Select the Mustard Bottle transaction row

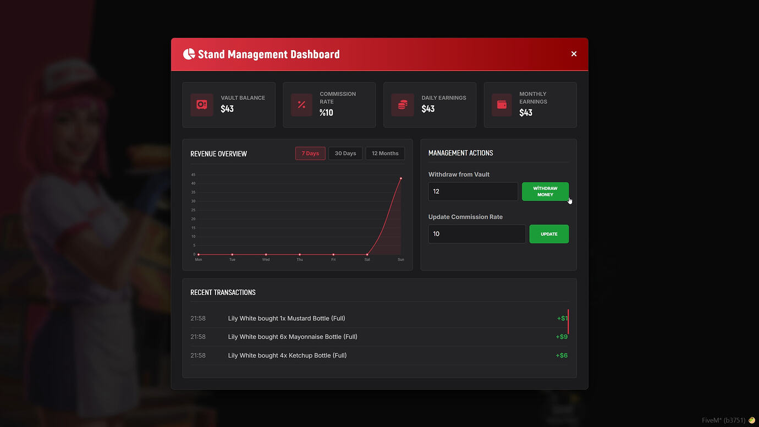(379, 319)
